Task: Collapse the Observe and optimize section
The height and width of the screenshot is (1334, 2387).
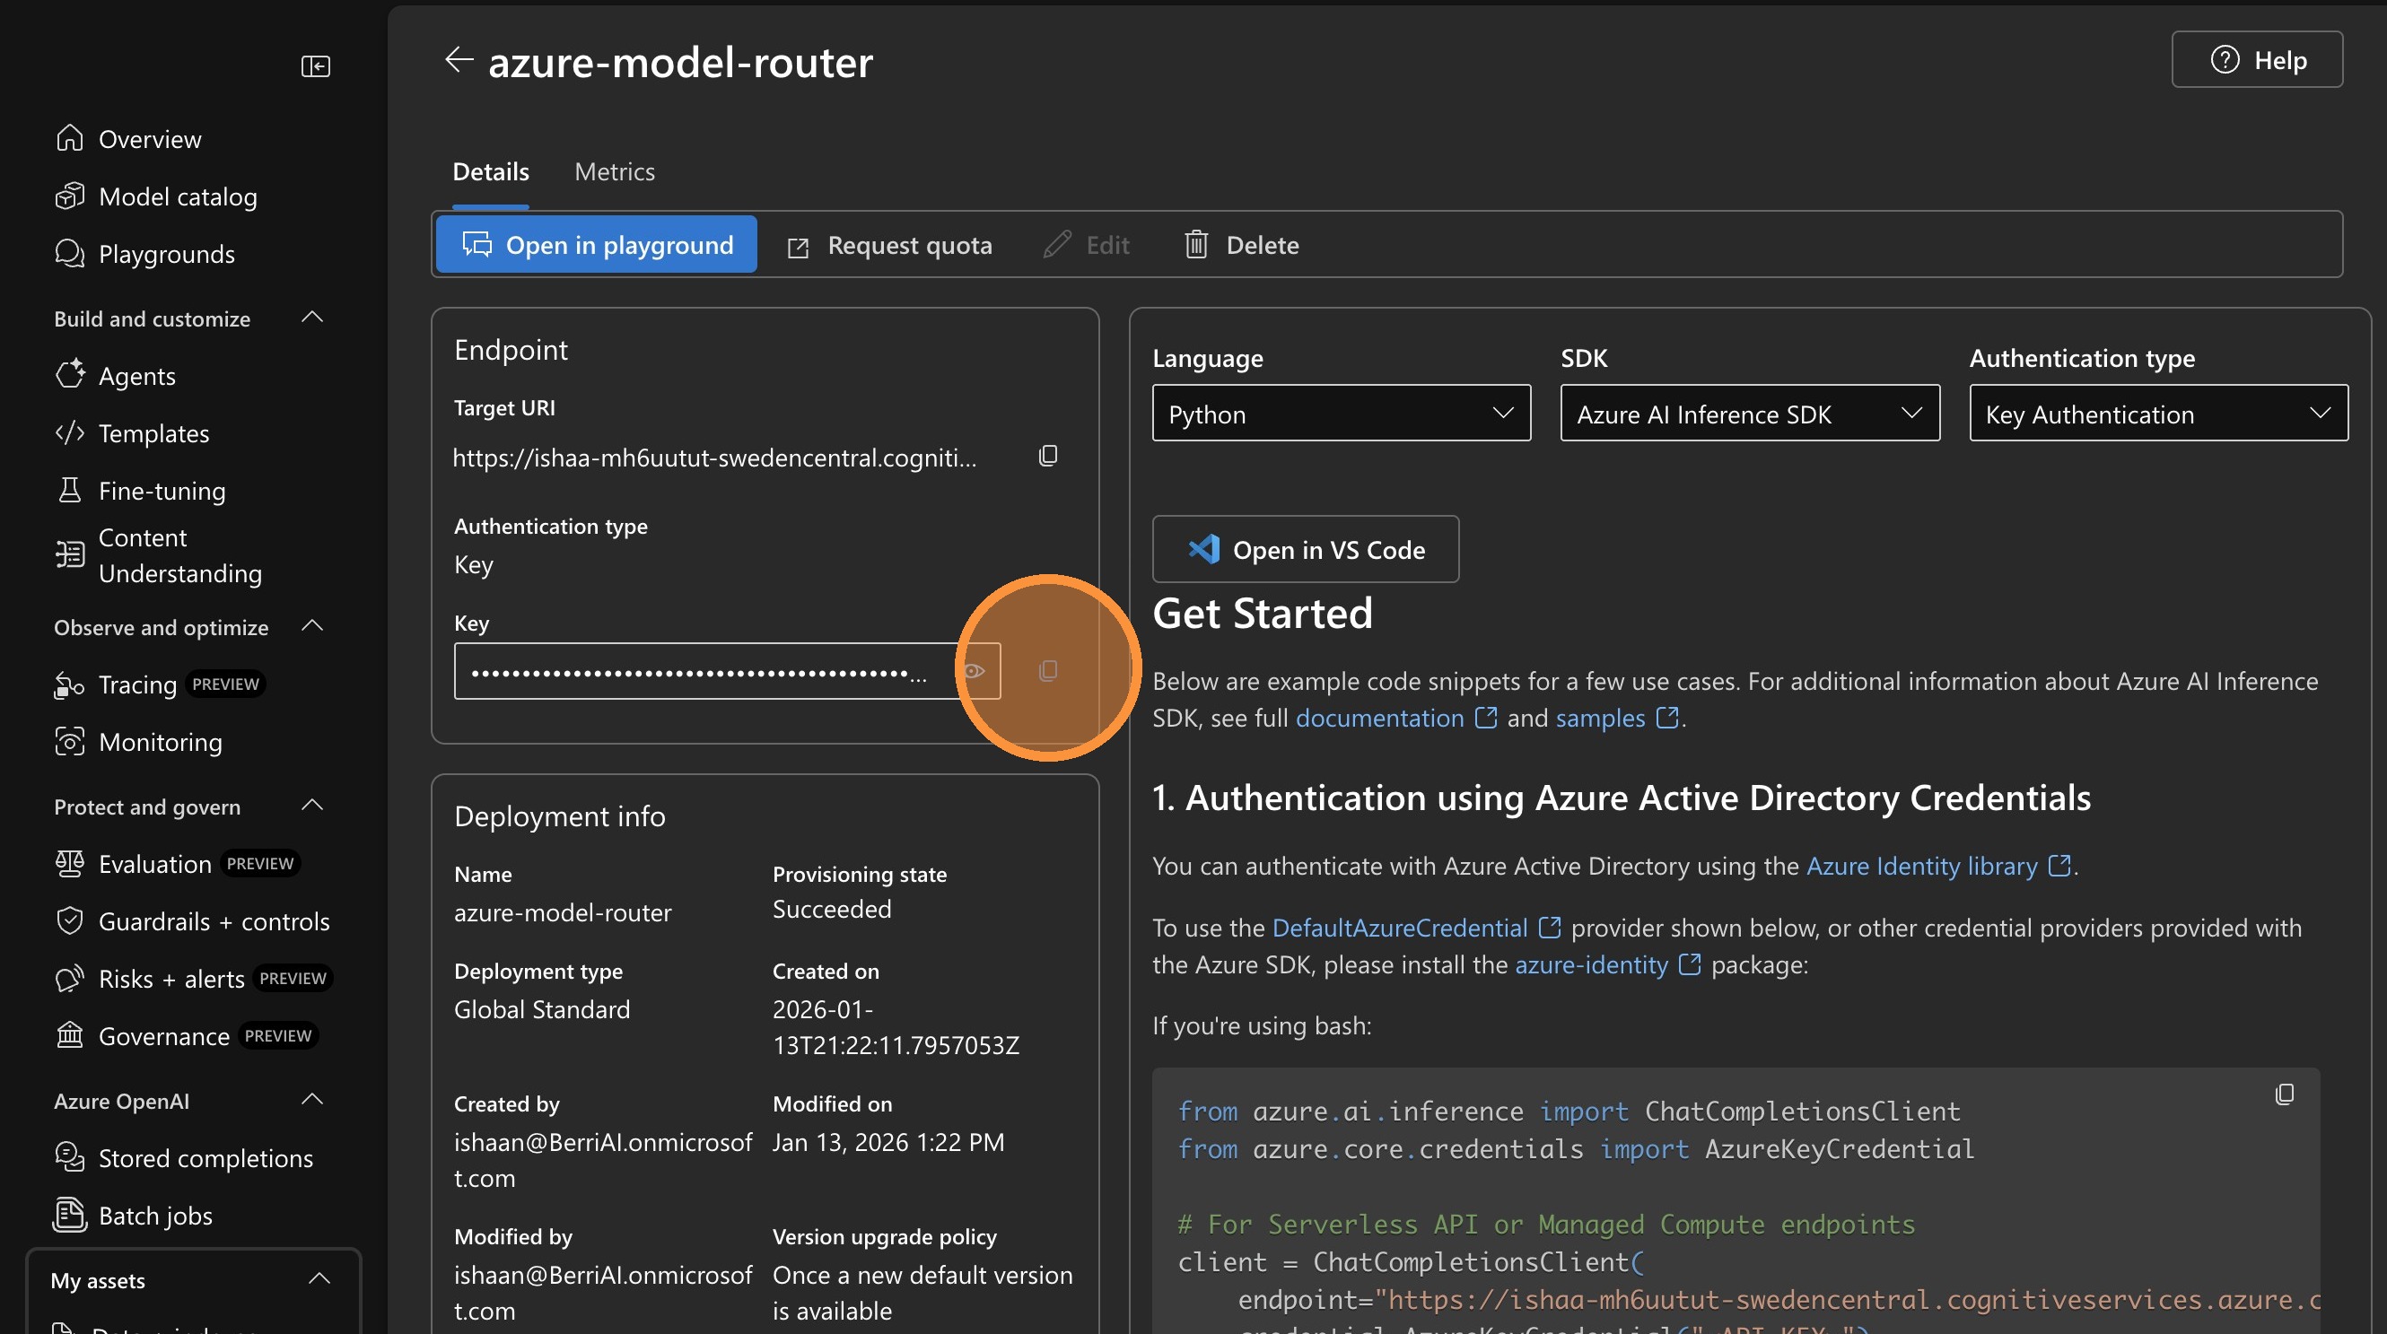Action: (313, 627)
